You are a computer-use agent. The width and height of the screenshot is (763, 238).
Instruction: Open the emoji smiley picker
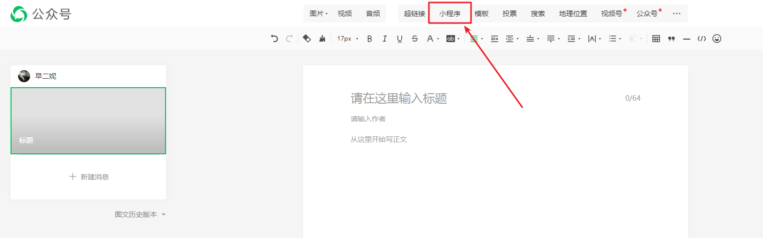tap(717, 39)
